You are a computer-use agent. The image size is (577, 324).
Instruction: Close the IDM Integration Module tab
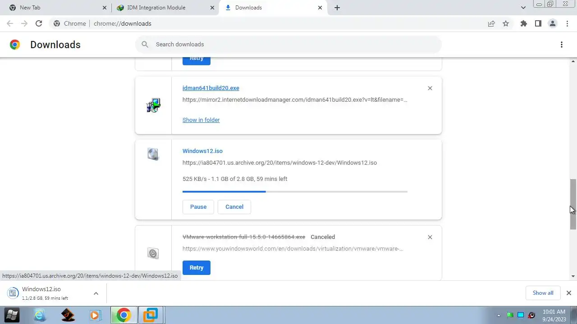[212, 8]
